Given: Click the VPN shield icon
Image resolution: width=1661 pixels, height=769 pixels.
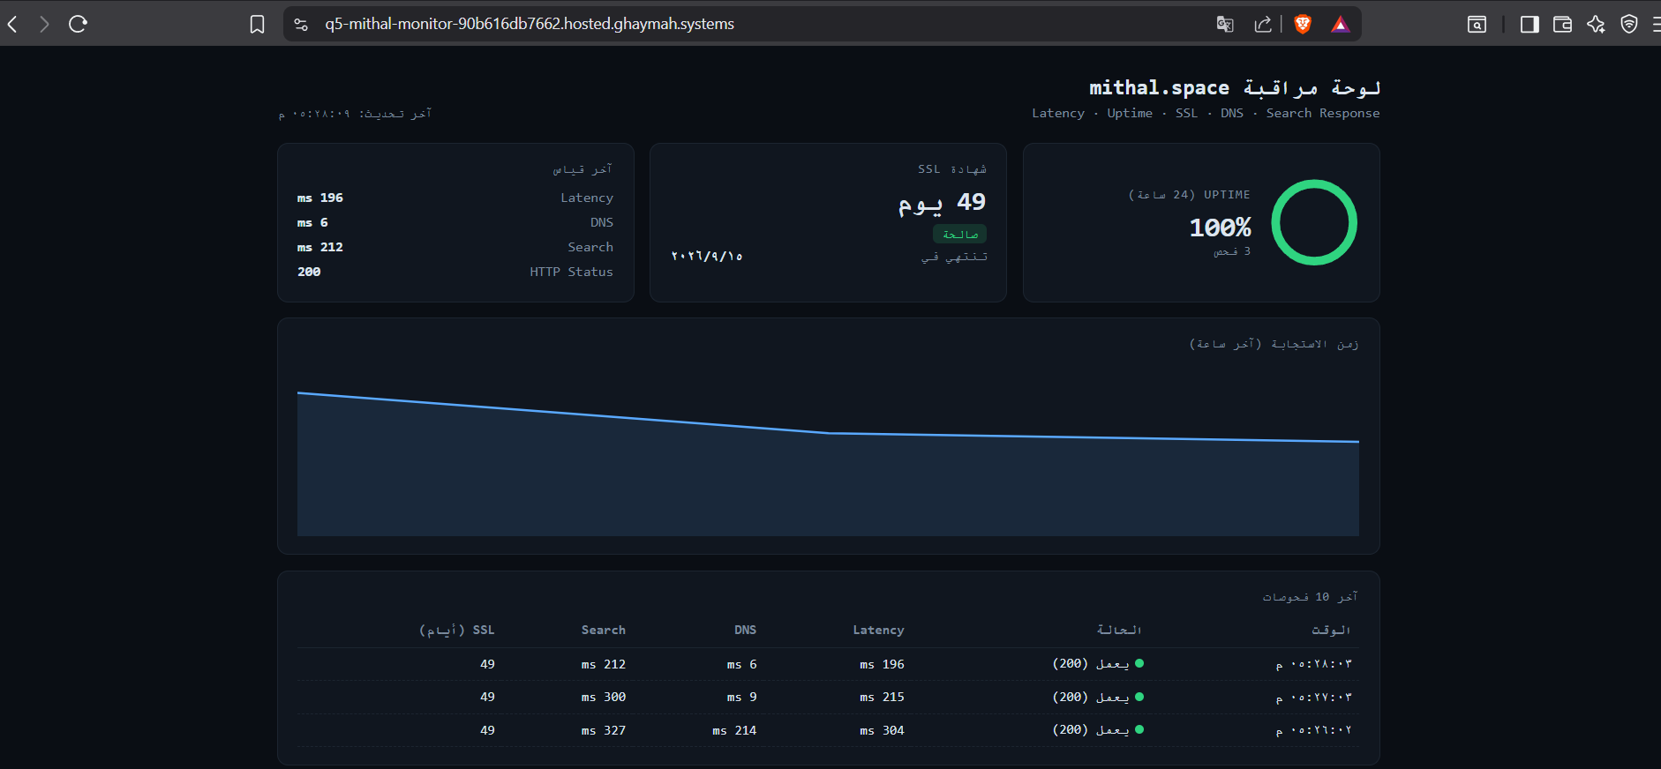Looking at the screenshot, I should coord(1629,24).
